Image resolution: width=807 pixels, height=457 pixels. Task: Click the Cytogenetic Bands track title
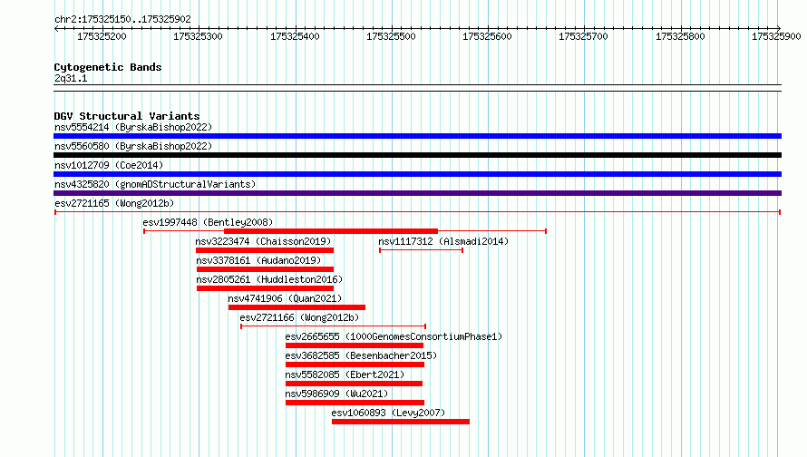click(108, 67)
